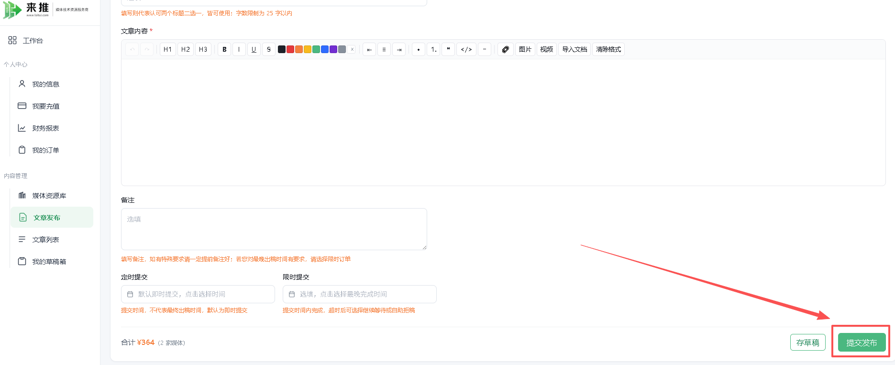This screenshot has height=365, width=895.
Task: Click the list icon beside 文章列表
Action: coord(22,239)
